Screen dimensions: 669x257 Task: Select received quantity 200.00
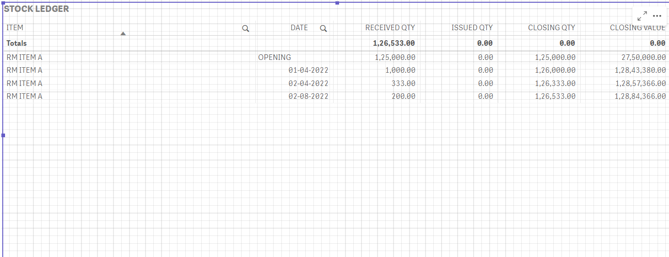point(404,96)
